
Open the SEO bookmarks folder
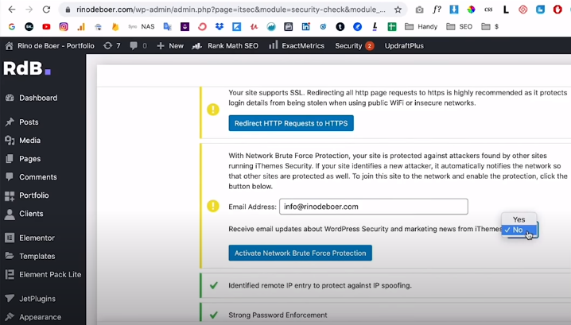460,26
